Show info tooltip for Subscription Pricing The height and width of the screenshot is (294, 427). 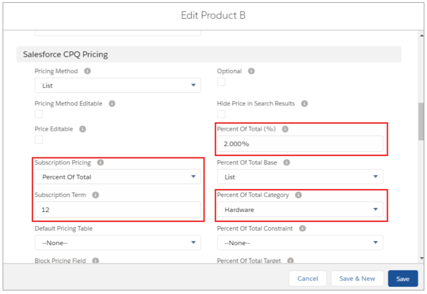pyautogui.click(x=100, y=162)
